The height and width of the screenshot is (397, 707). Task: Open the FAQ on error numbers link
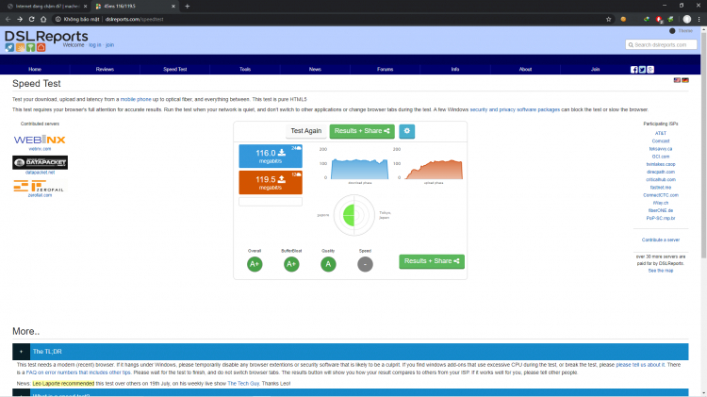(78, 372)
